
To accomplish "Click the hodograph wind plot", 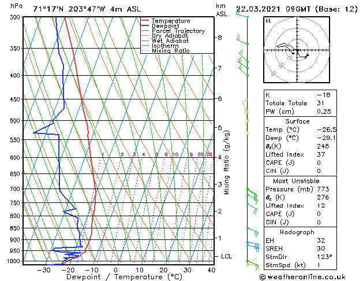I will (297, 50).
